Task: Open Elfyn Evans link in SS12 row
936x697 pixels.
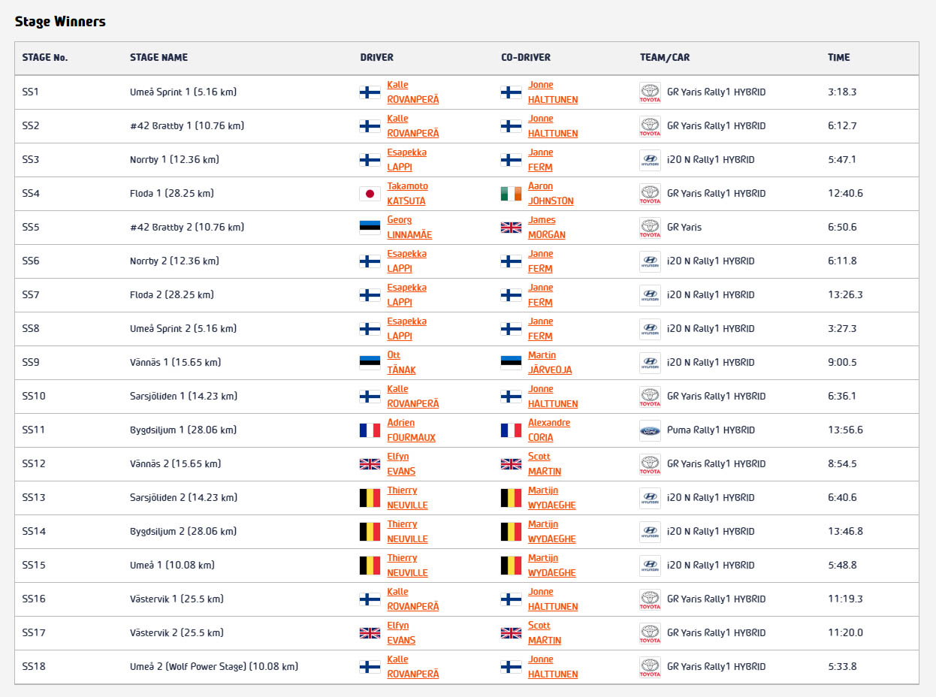Action: click(x=401, y=464)
